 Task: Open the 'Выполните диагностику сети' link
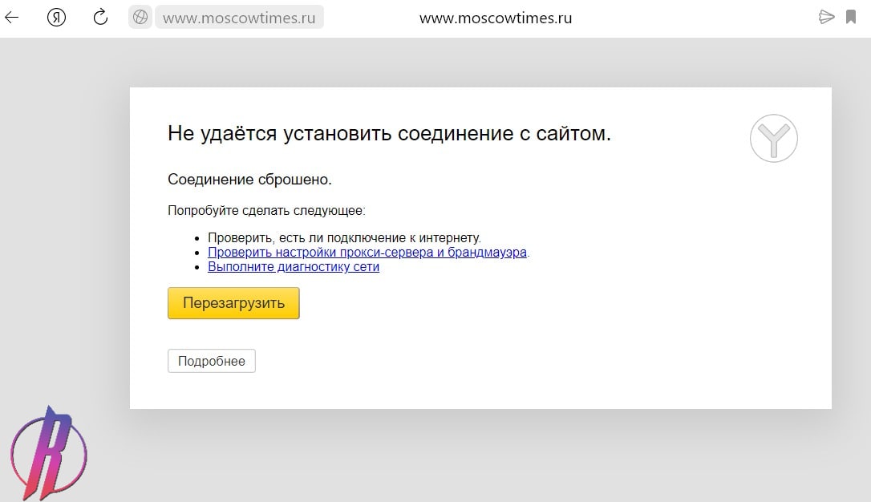[x=294, y=266]
